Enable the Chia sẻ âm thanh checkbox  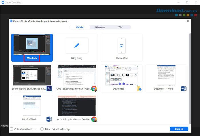[11, 129]
